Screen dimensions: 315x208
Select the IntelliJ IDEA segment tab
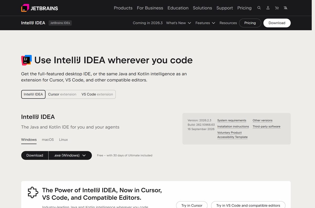pos(33,94)
